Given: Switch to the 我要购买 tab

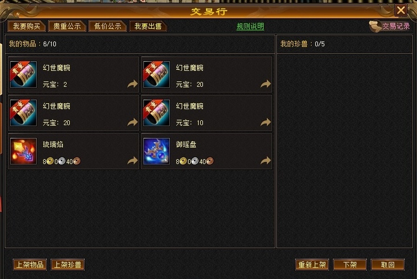Looking at the screenshot, I should 26,27.
